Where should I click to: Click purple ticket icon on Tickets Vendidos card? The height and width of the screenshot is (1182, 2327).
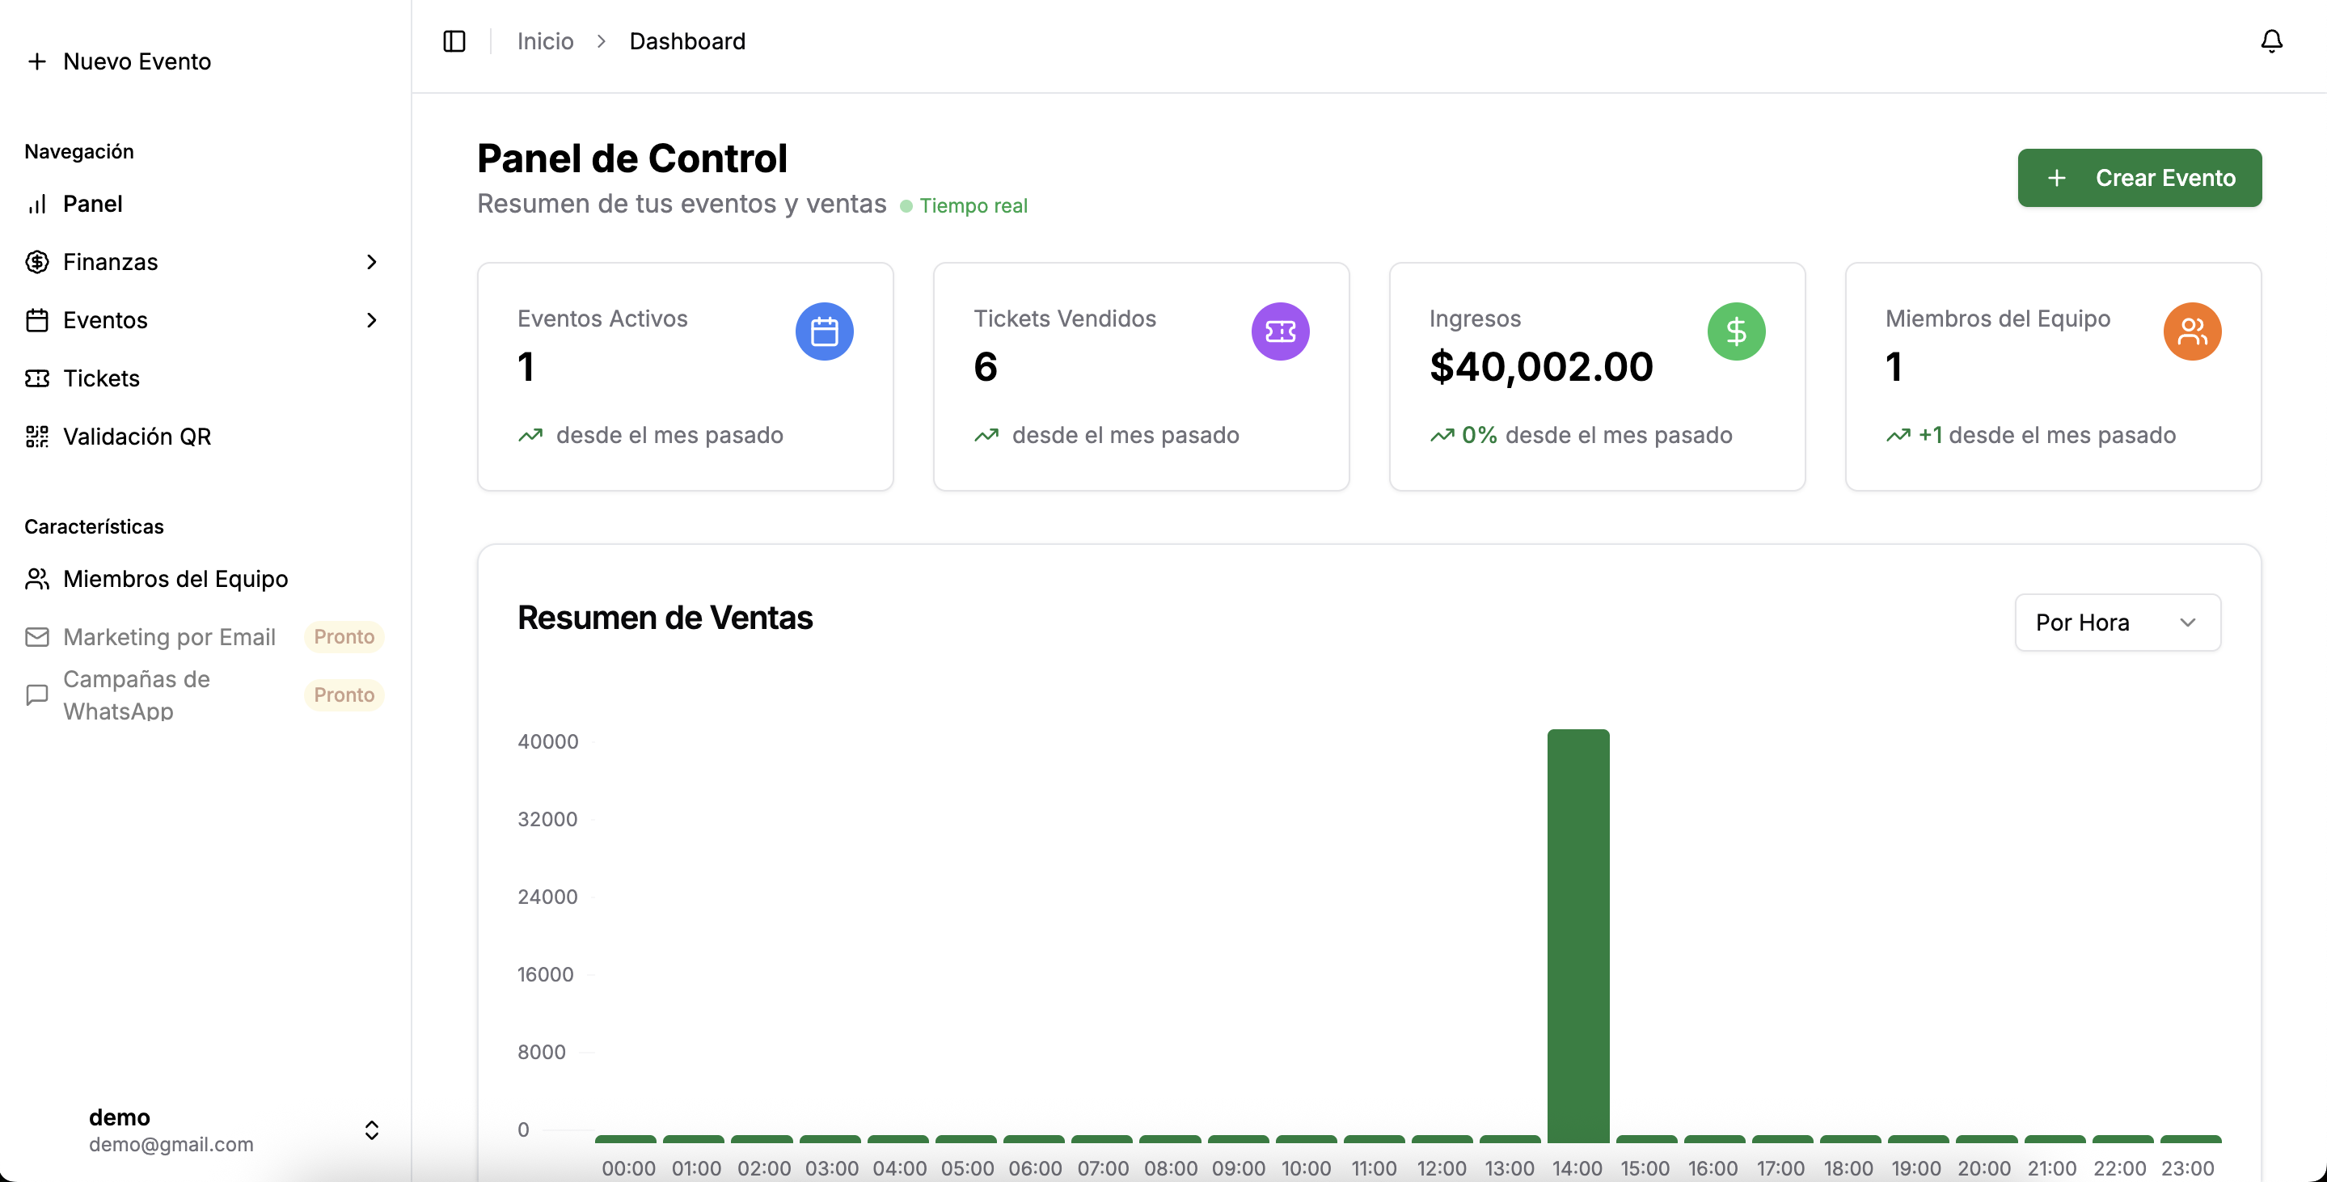tap(1280, 331)
